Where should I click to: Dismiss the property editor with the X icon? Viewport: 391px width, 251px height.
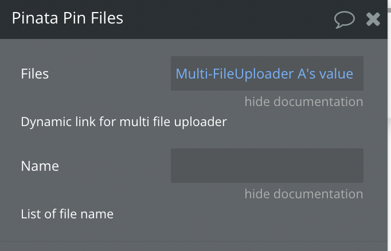point(373,19)
